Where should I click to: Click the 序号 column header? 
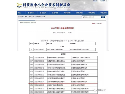(x=31, y=44)
